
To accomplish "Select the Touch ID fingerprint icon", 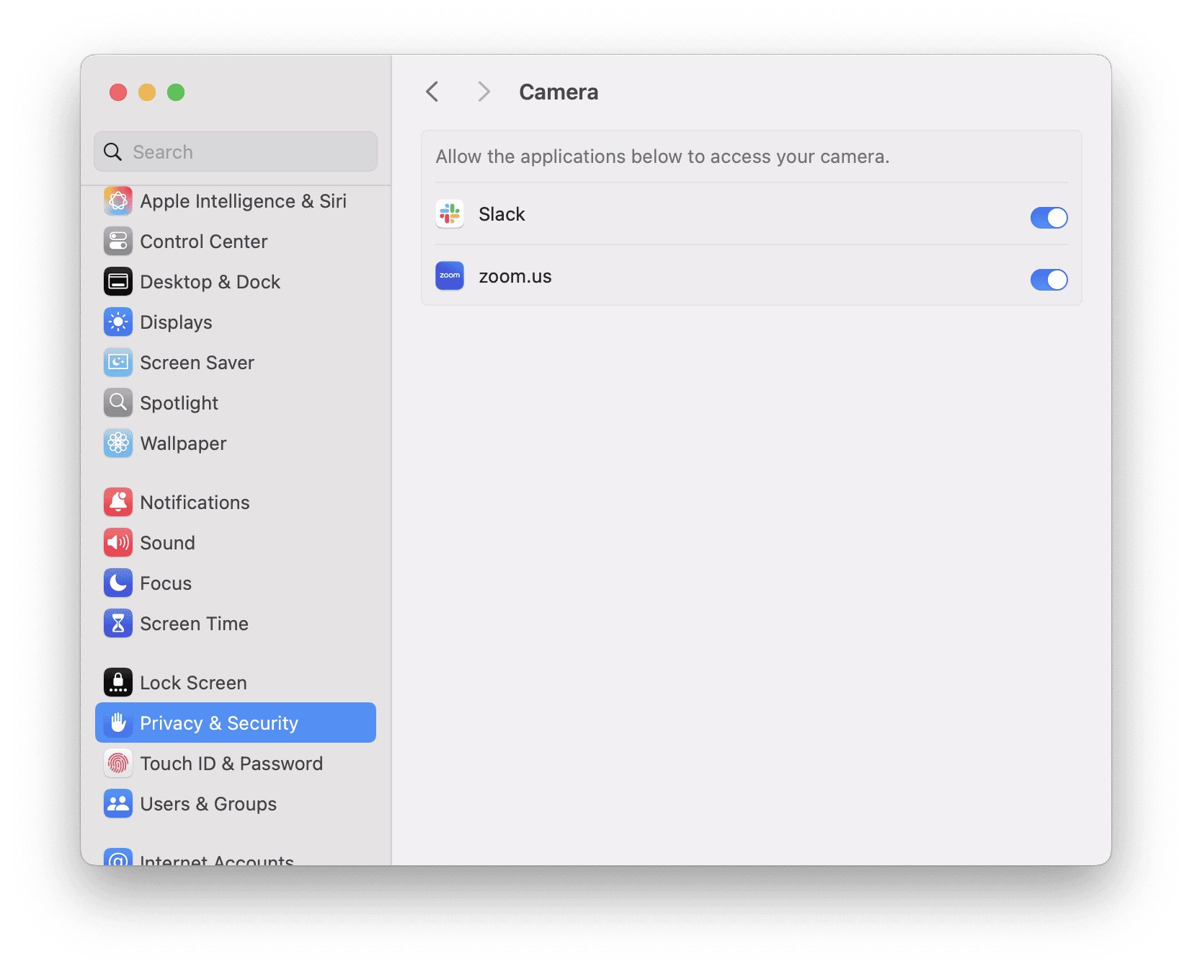I will (118, 763).
